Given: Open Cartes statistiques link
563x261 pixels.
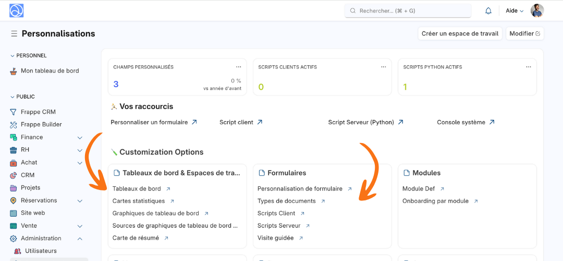Looking at the screenshot, I should (139, 201).
